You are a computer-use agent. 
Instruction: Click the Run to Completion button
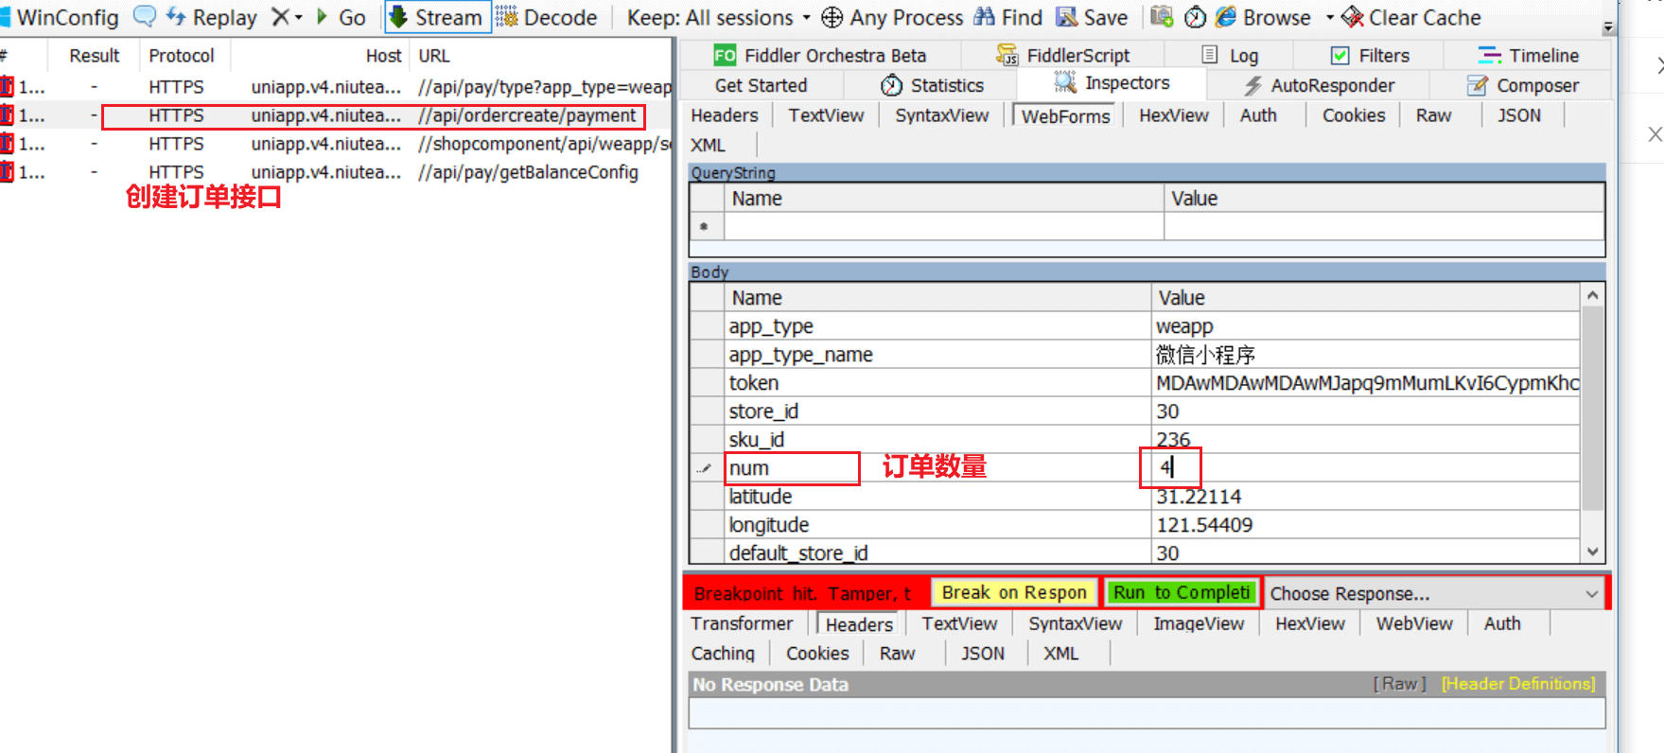(x=1182, y=592)
